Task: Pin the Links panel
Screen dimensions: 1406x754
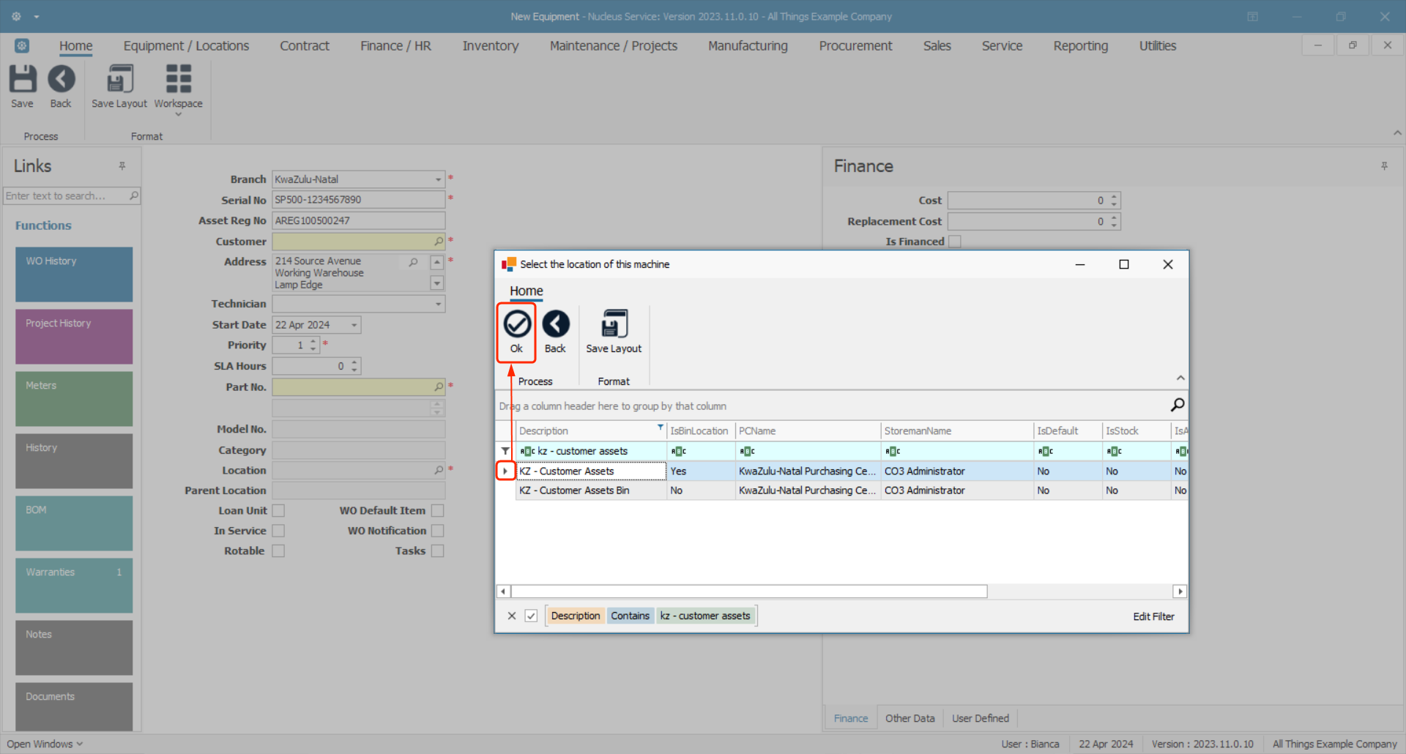Action: click(122, 166)
